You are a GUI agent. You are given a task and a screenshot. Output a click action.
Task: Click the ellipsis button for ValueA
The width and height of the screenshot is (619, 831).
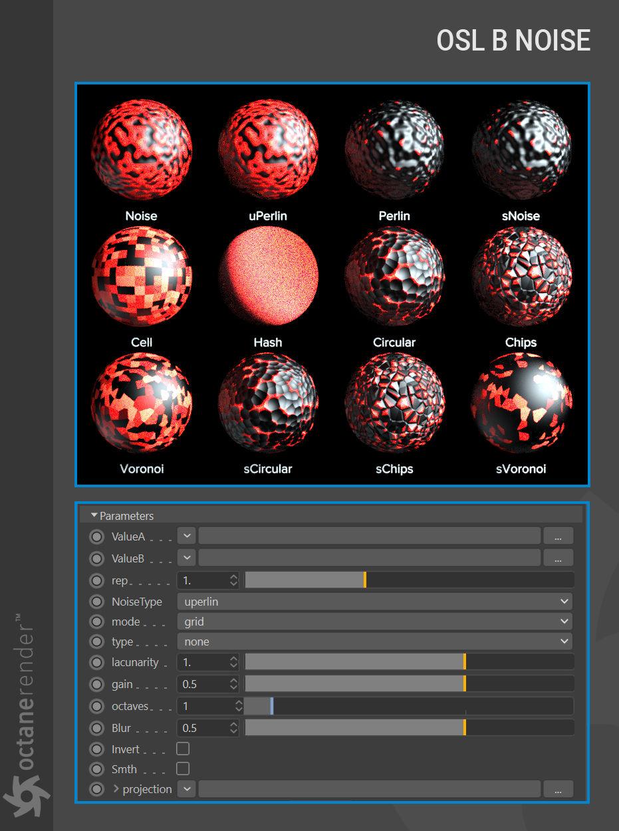point(558,536)
